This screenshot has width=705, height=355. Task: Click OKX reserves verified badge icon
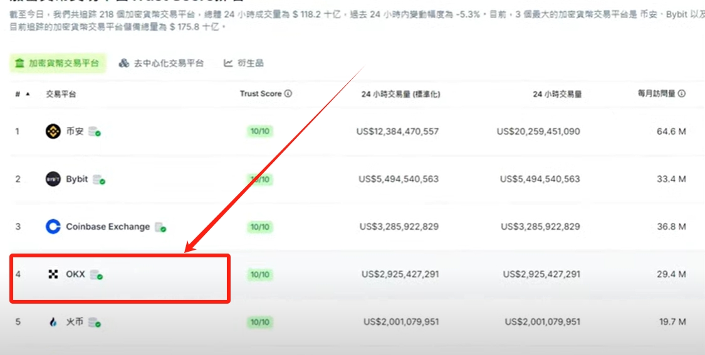(97, 275)
